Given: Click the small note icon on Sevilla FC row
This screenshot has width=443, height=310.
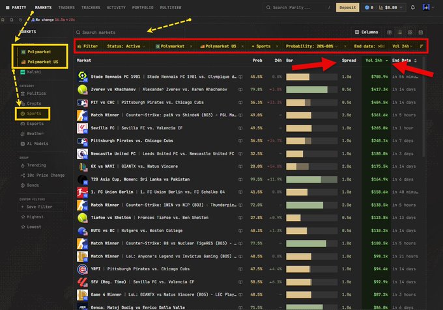Looking at the screenshot, I should click(240, 128).
